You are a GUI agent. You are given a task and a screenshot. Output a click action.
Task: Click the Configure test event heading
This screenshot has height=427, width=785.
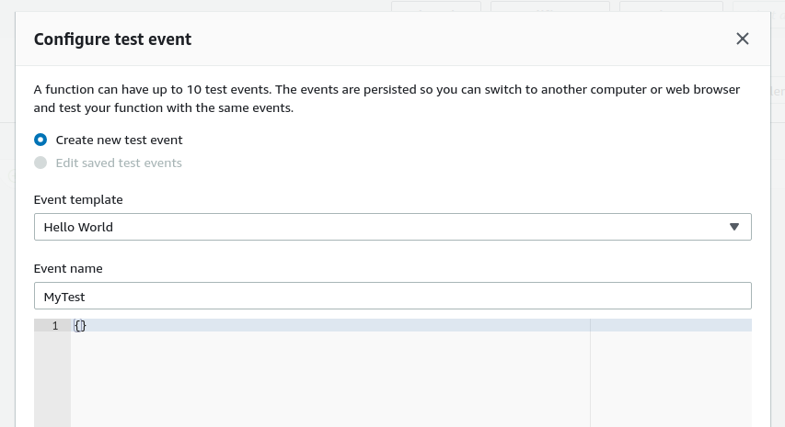(112, 39)
